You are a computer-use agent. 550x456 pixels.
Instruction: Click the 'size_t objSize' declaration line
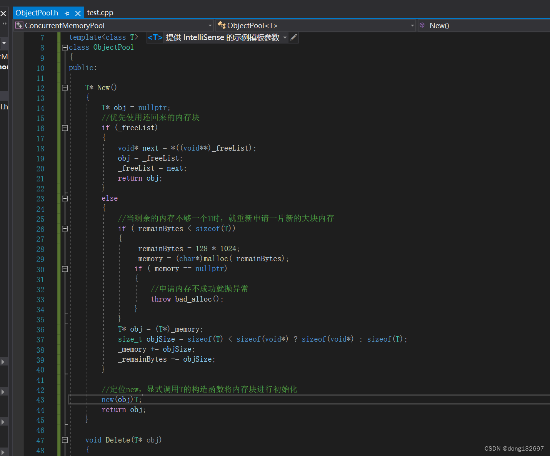262,339
